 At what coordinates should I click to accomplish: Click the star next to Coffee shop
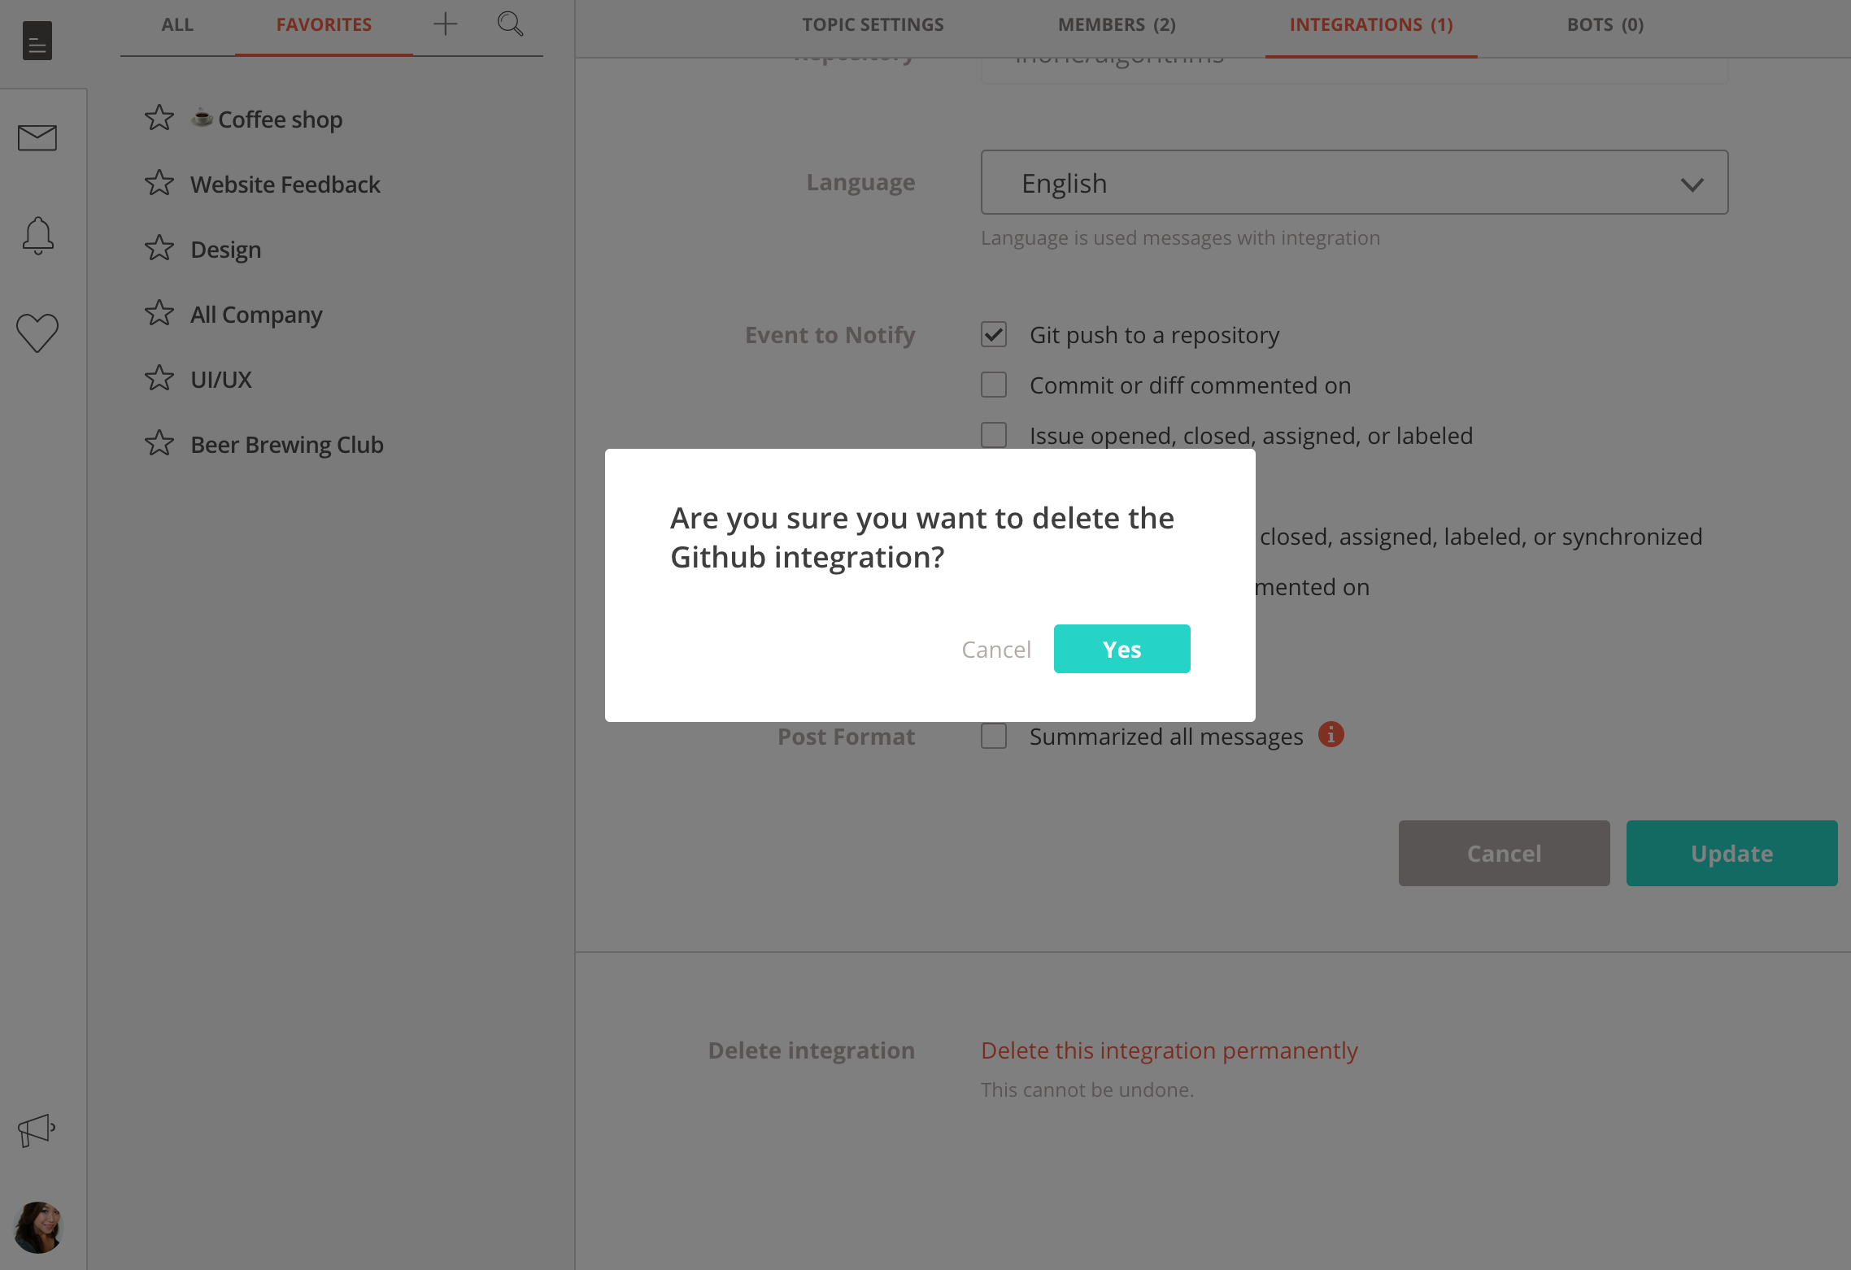pos(159,119)
